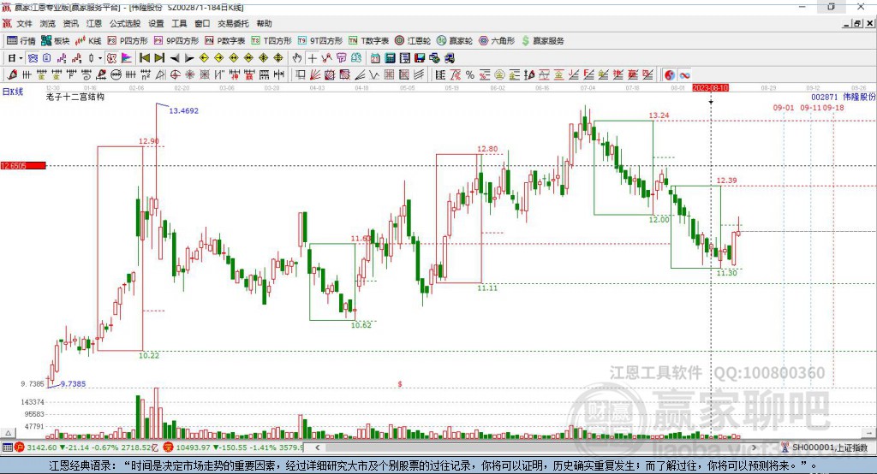Toggle the color gradient flag icon
877x474 pixels.
127,58
